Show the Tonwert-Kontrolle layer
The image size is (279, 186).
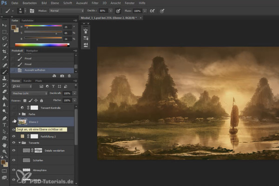(x=13, y=108)
